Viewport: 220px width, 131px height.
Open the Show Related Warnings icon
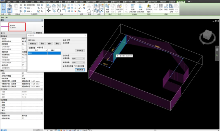pyautogui.click(x=149, y=8)
